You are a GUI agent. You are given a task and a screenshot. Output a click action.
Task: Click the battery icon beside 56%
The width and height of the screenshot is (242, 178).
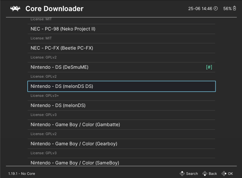[235, 8]
